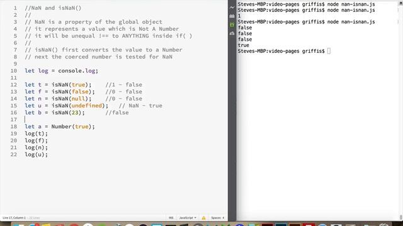This screenshot has height=226, width=403.
Task: Click the green extension icon in sidebar
Action: [232, 24]
